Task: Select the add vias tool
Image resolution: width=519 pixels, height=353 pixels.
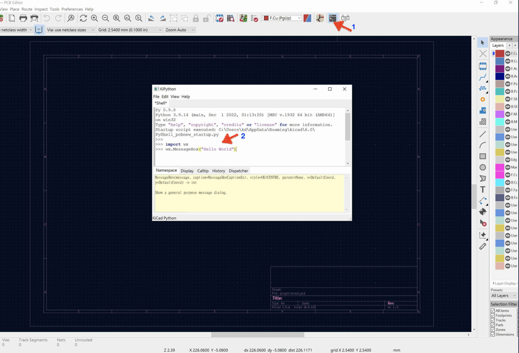Action: pyautogui.click(x=483, y=99)
